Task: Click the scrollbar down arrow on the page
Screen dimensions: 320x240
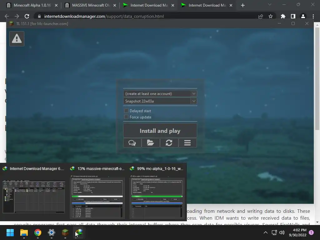Action: pyautogui.click(x=317, y=222)
